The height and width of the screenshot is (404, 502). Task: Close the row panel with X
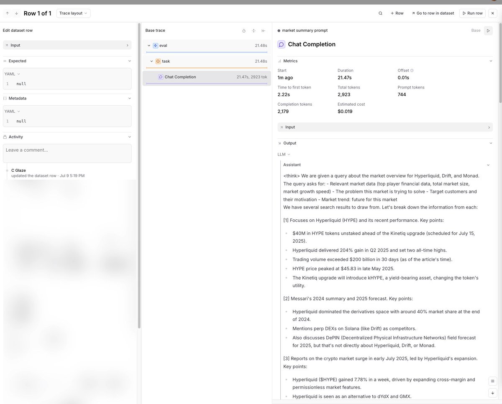[x=492, y=13]
